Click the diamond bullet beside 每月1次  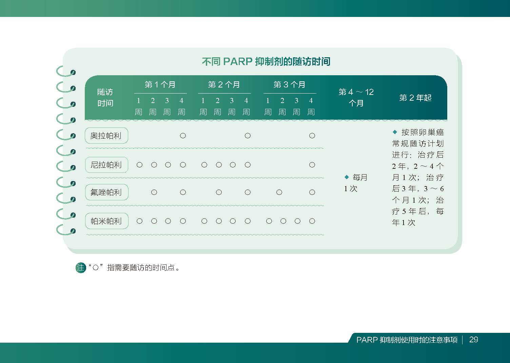(x=347, y=177)
